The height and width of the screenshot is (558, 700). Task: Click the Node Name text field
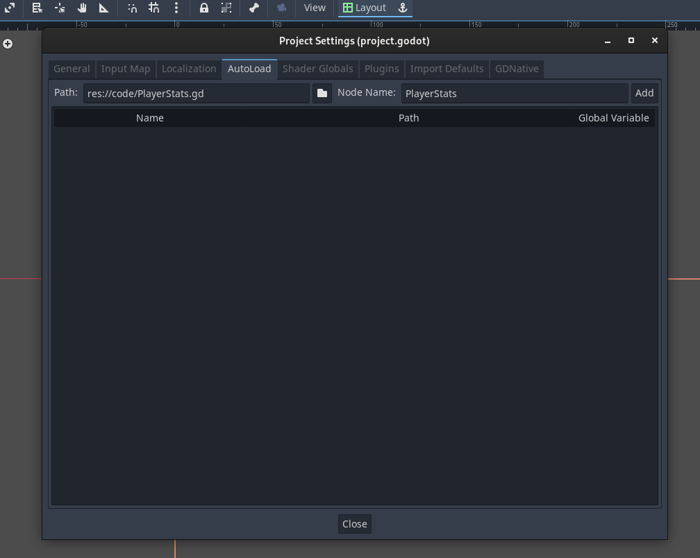(514, 93)
